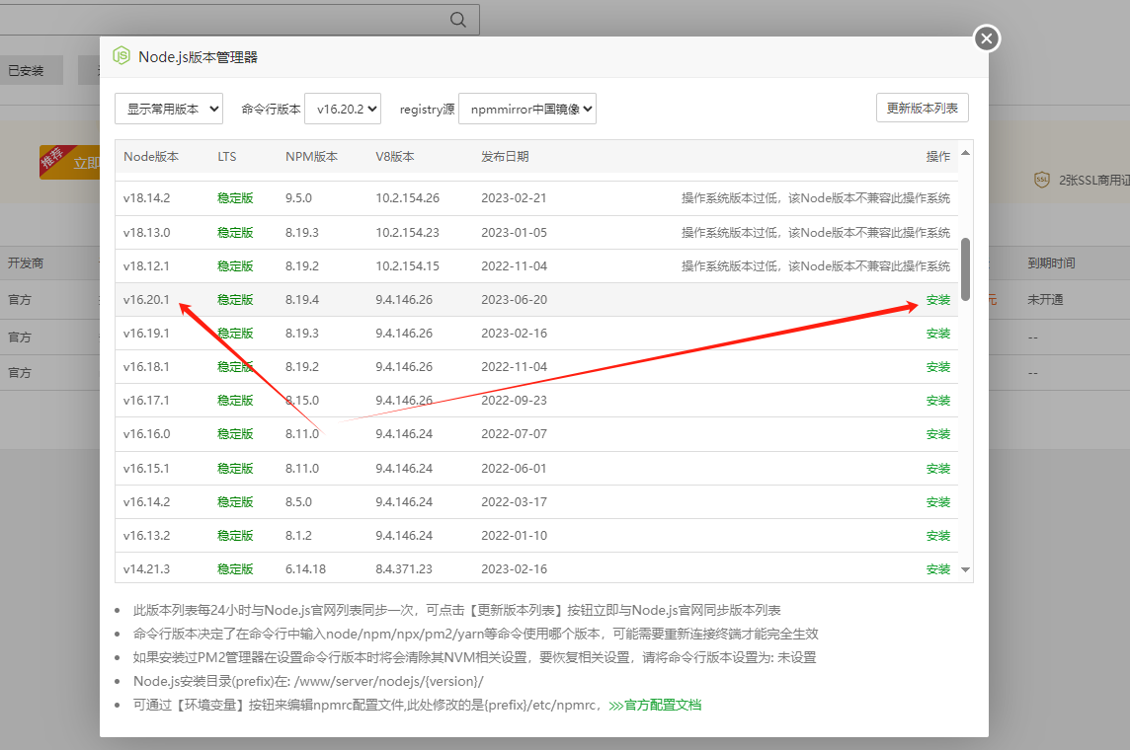This screenshot has height=750, width=1130.
Task: Click the NPM version 9.5.0 cell
Action: coord(298,198)
